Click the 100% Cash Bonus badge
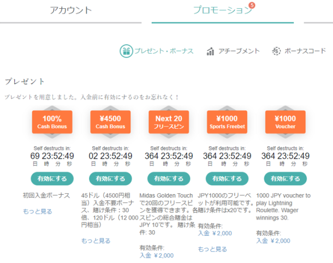333x263 pixels. click(x=52, y=122)
